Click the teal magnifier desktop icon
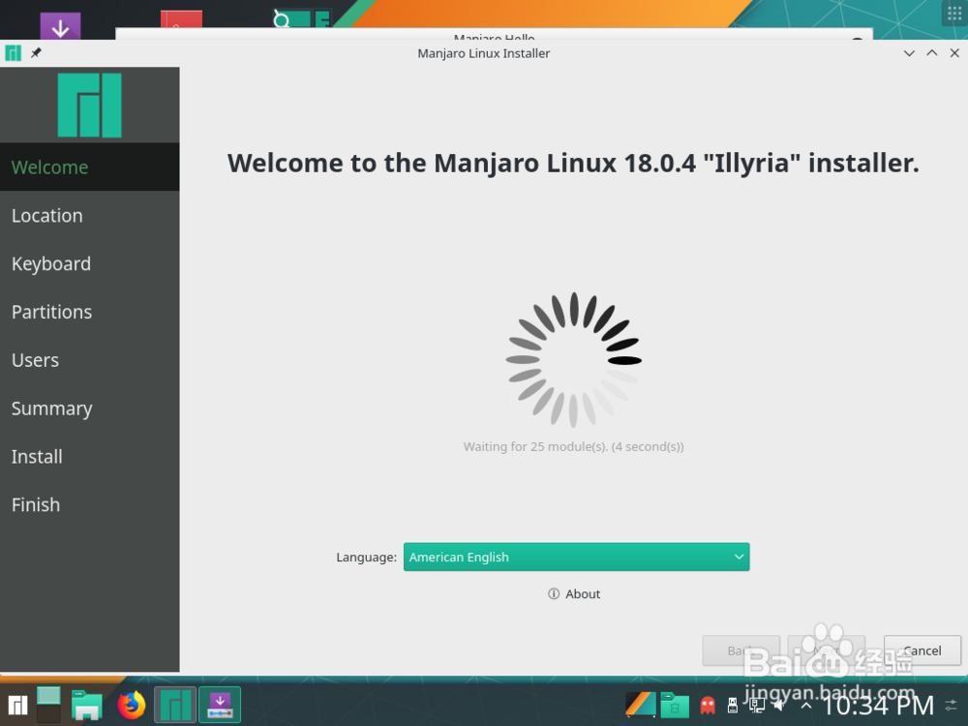Screen dimensions: 968x726 pyautogui.click(x=301, y=18)
